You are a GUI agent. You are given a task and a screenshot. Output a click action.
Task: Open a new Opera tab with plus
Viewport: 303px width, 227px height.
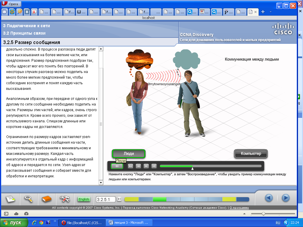pyautogui.click(x=263, y=12)
